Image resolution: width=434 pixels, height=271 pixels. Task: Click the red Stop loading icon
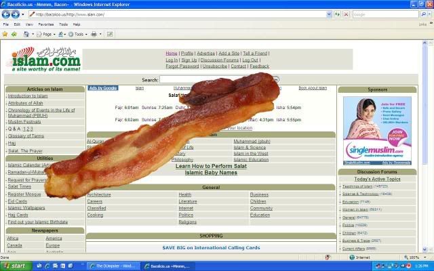click(346, 14)
